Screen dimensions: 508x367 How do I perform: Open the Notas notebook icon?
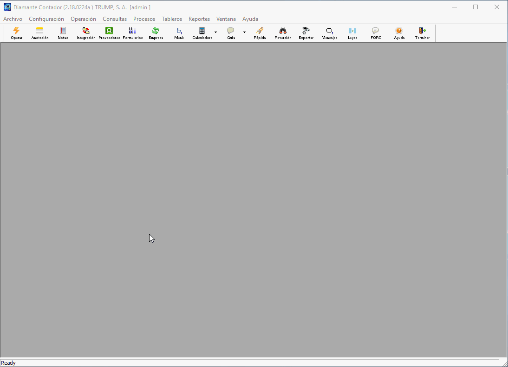coord(63,33)
